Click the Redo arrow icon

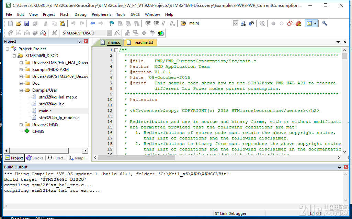[82, 23]
